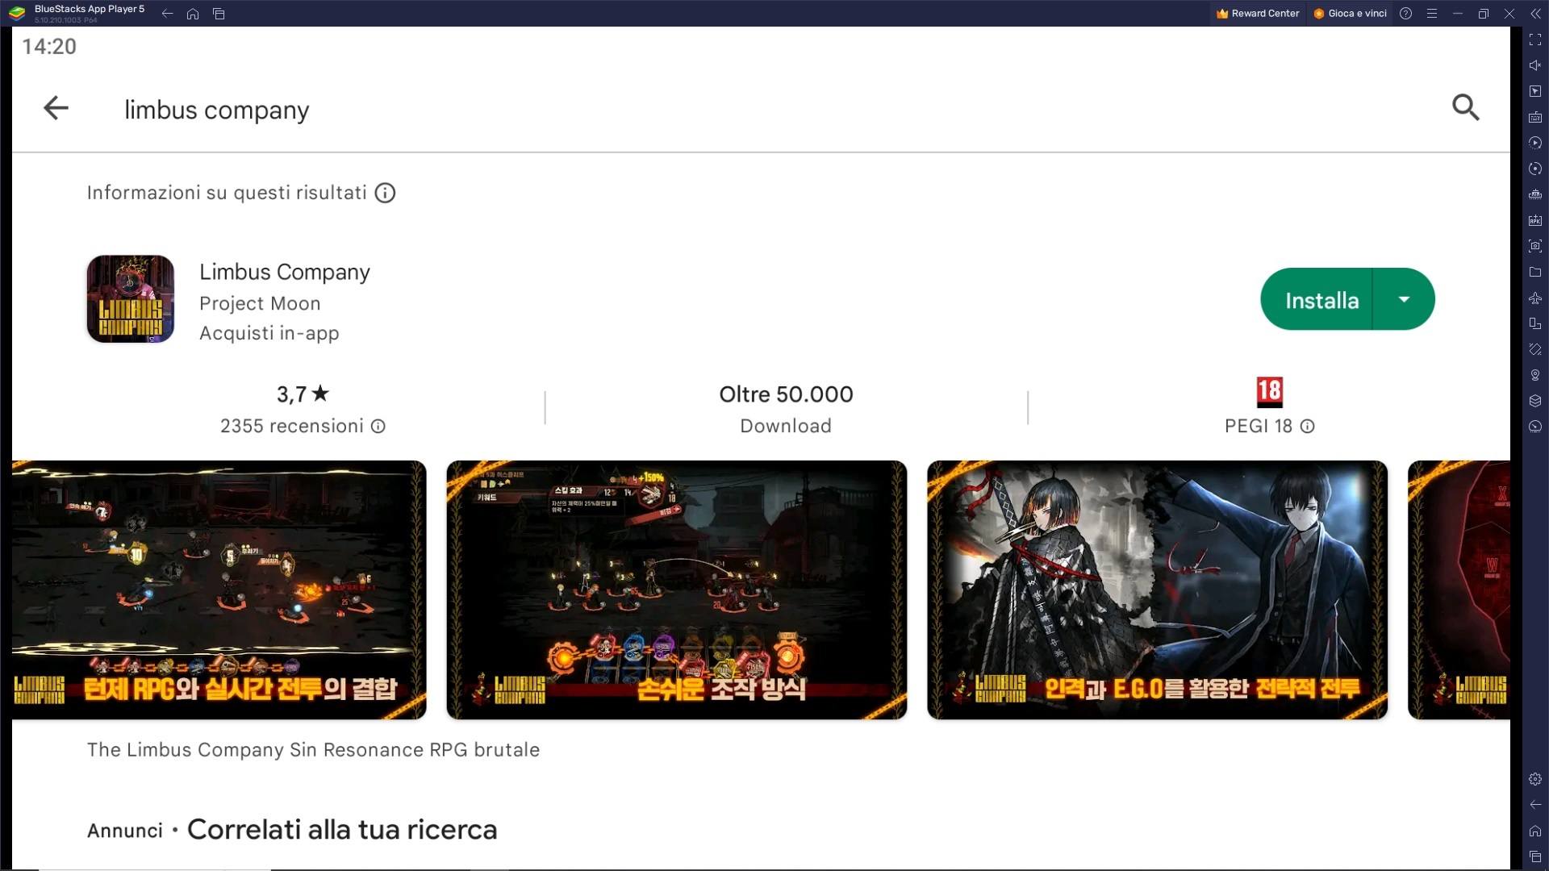The width and height of the screenshot is (1549, 871).
Task: Click the Oltre 50.000 Download stat
Action: (786, 409)
